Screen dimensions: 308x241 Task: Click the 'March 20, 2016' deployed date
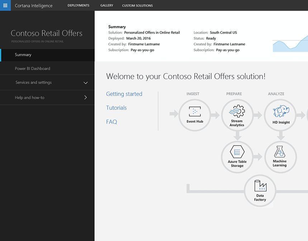tap(138, 38)
